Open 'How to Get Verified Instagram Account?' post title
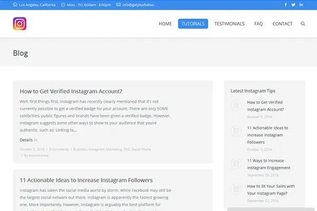The height and width of the screenshot is (211, 317). (x=71, y=91)
